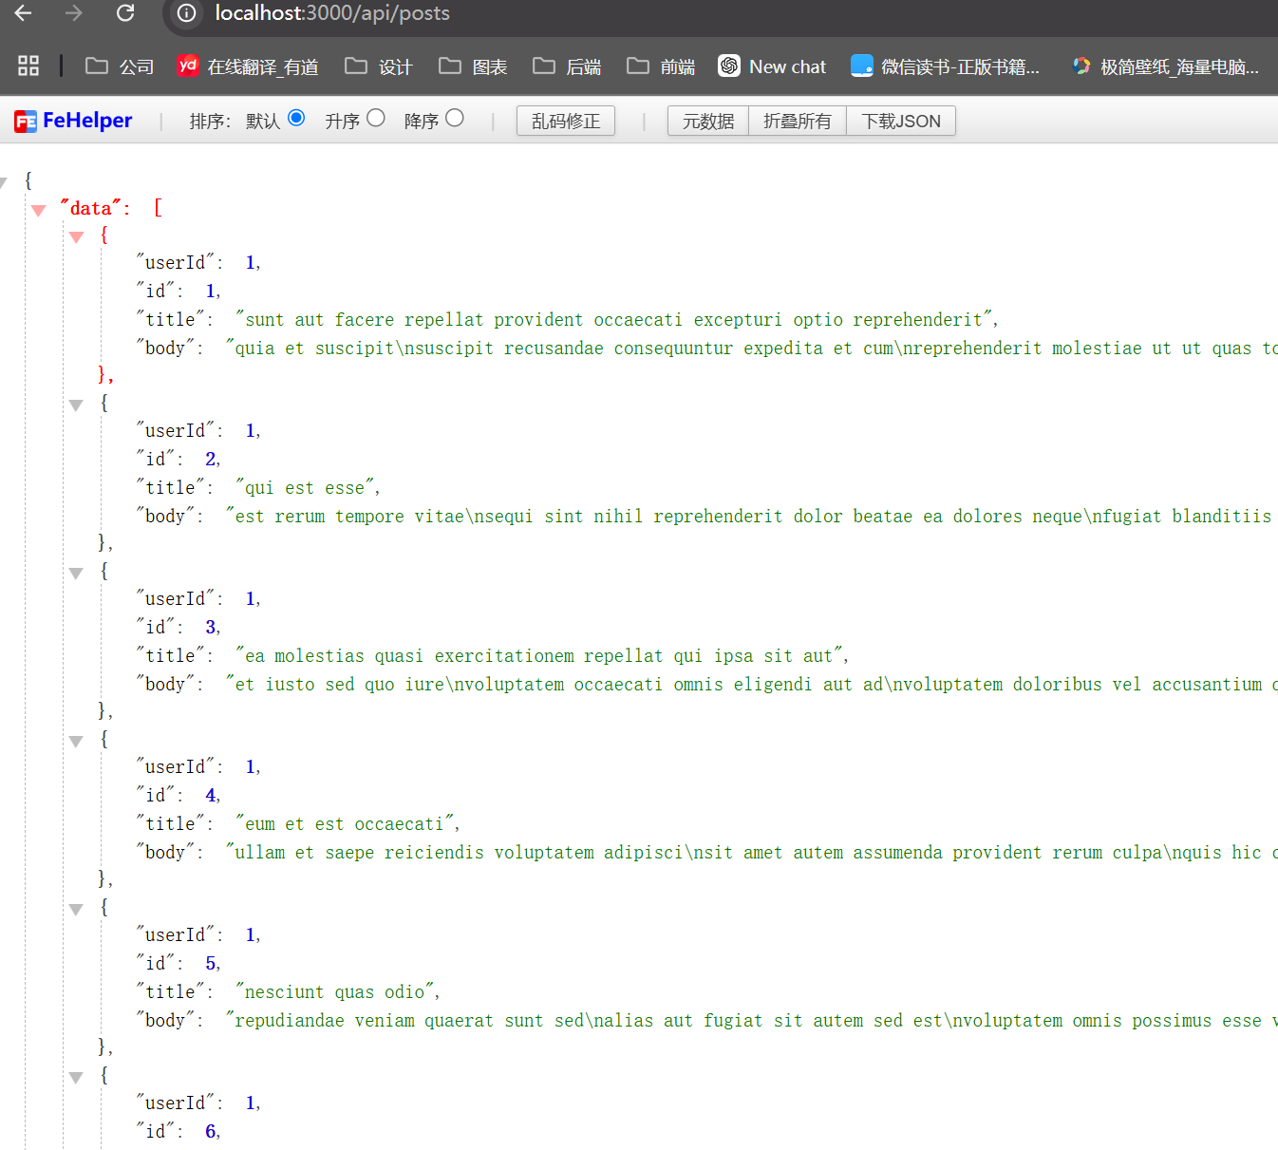Image resolution: width=1278 pixels, height=1150 pixels.
Task: Collapse the post object with id 1
Action: tap(77, 237)
